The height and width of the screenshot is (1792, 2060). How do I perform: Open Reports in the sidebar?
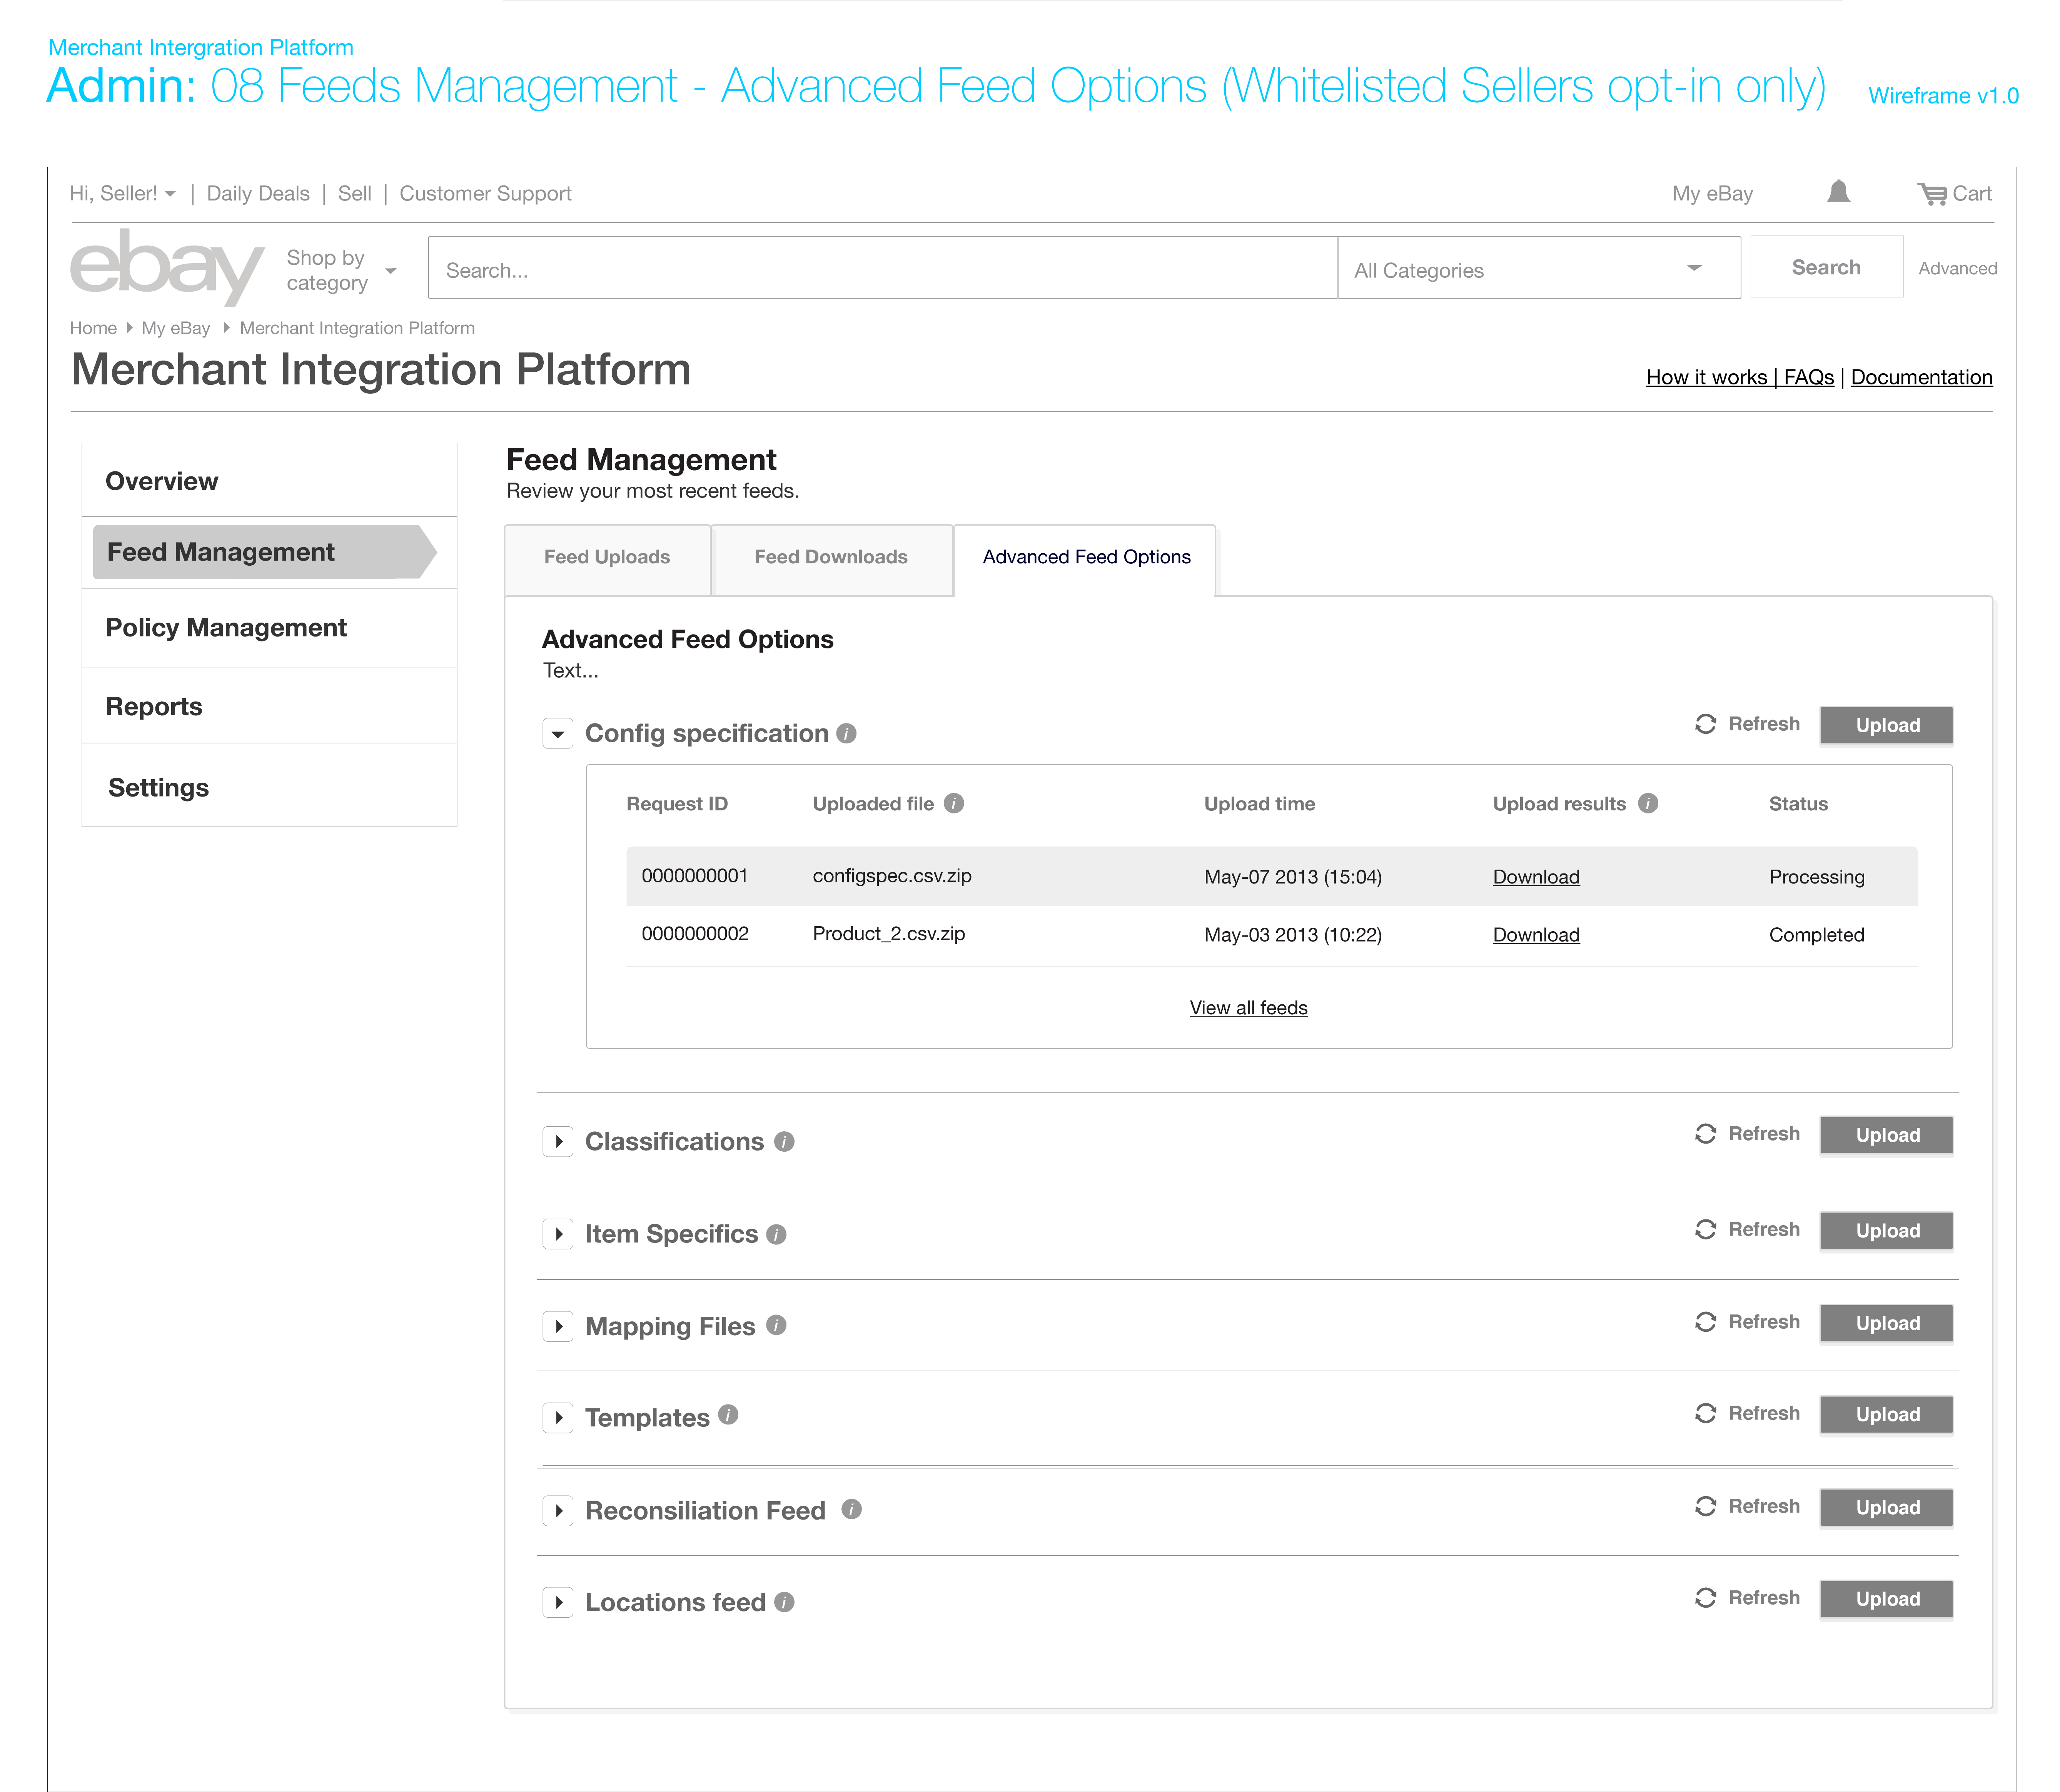(x=269, y=706)
